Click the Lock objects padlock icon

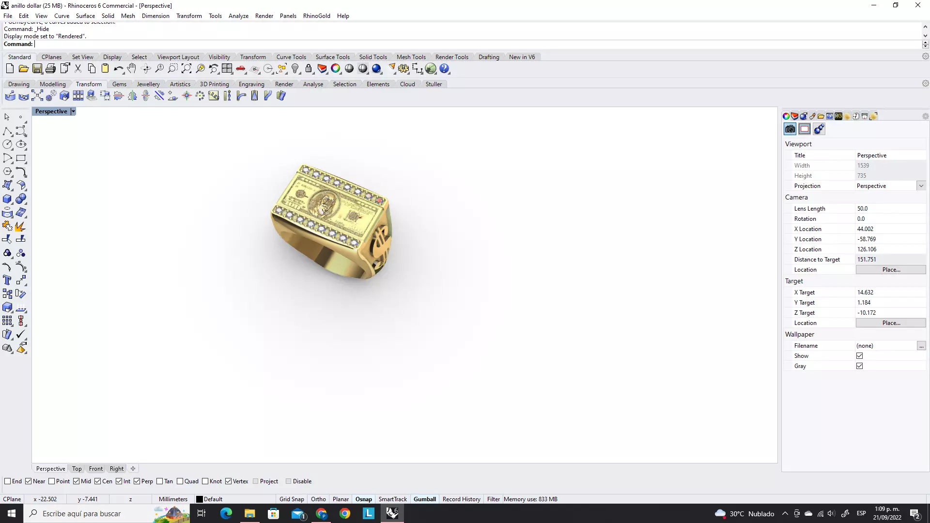[309, 69]
